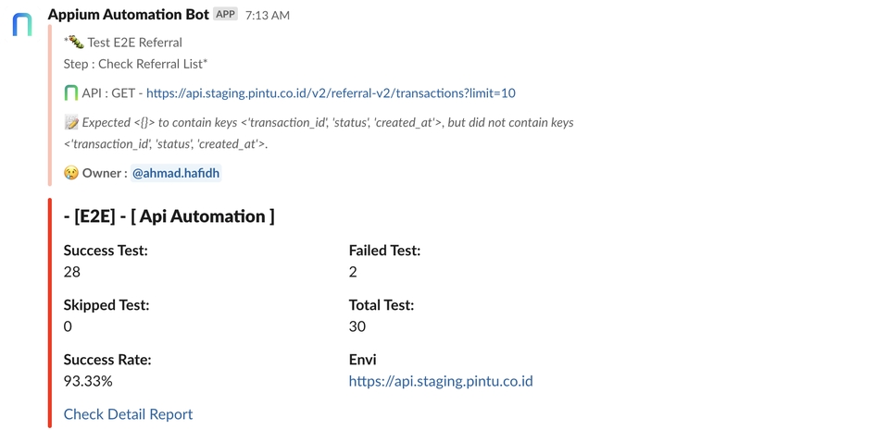The height and width of the screenshot is (430, 889).
Task: Click the APP badge next to bot name
Action: pyautogui.click(x=225, y=15)
